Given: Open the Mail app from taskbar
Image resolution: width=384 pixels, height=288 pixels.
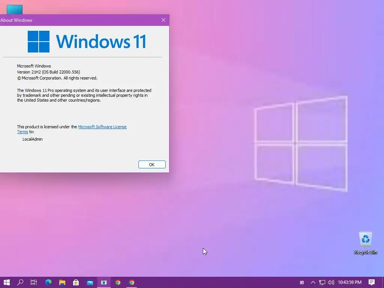Looking at the screenshot, I should coord(90,282).
